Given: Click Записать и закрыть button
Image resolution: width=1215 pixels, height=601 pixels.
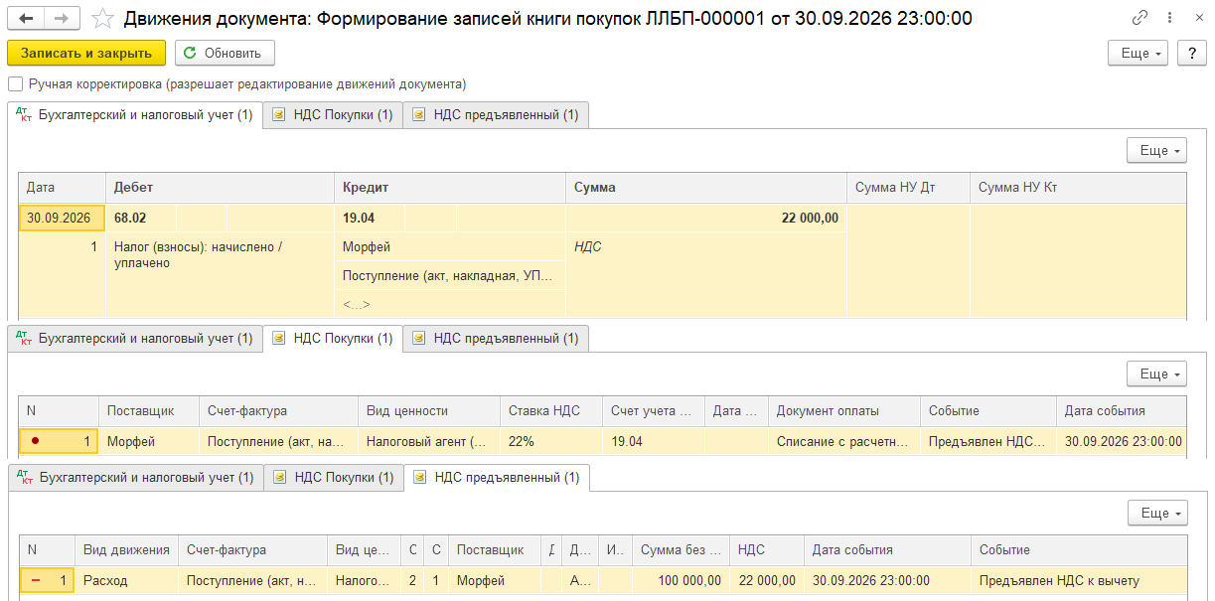Looking at the screenshot, I should point(86,54).
